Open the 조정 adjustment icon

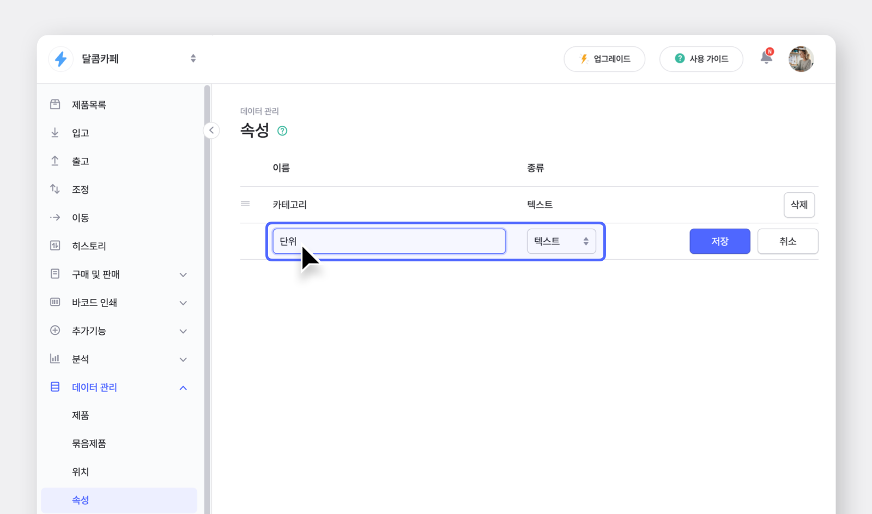(55, 189)
